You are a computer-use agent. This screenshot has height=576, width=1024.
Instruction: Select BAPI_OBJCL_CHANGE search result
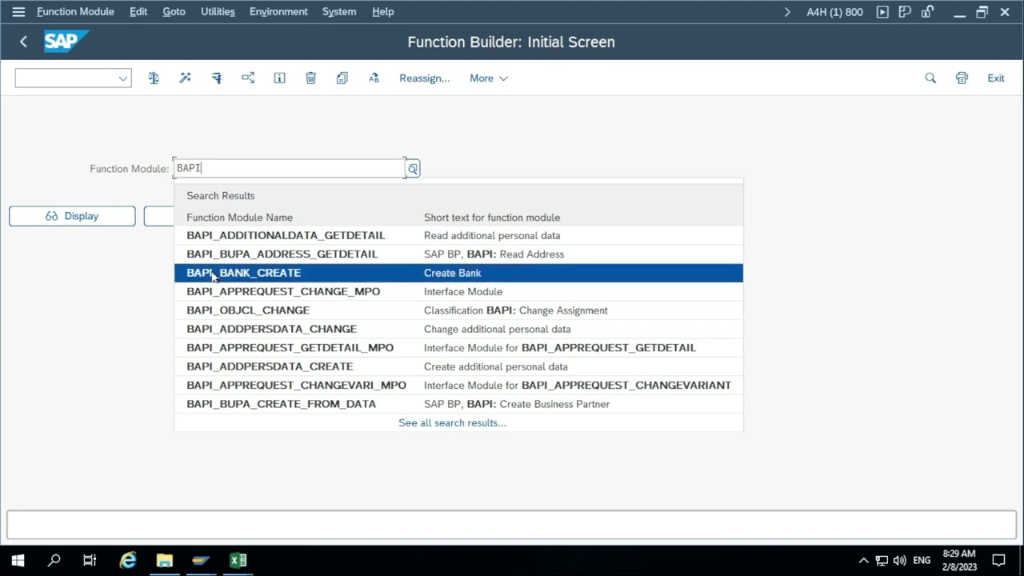pyautogui.click(x=458, y=310)
